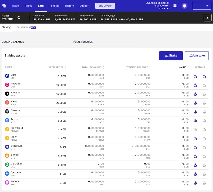Sort by Asset column header
Viewport: 213px width, 192px height.
pyautogui.click(x=10, y=67)
